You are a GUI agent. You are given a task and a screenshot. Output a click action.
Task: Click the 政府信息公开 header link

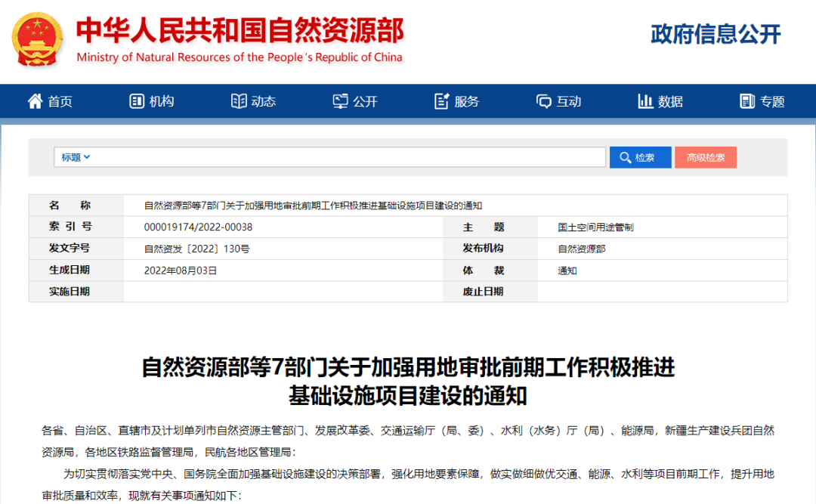(x=716, y=34)
